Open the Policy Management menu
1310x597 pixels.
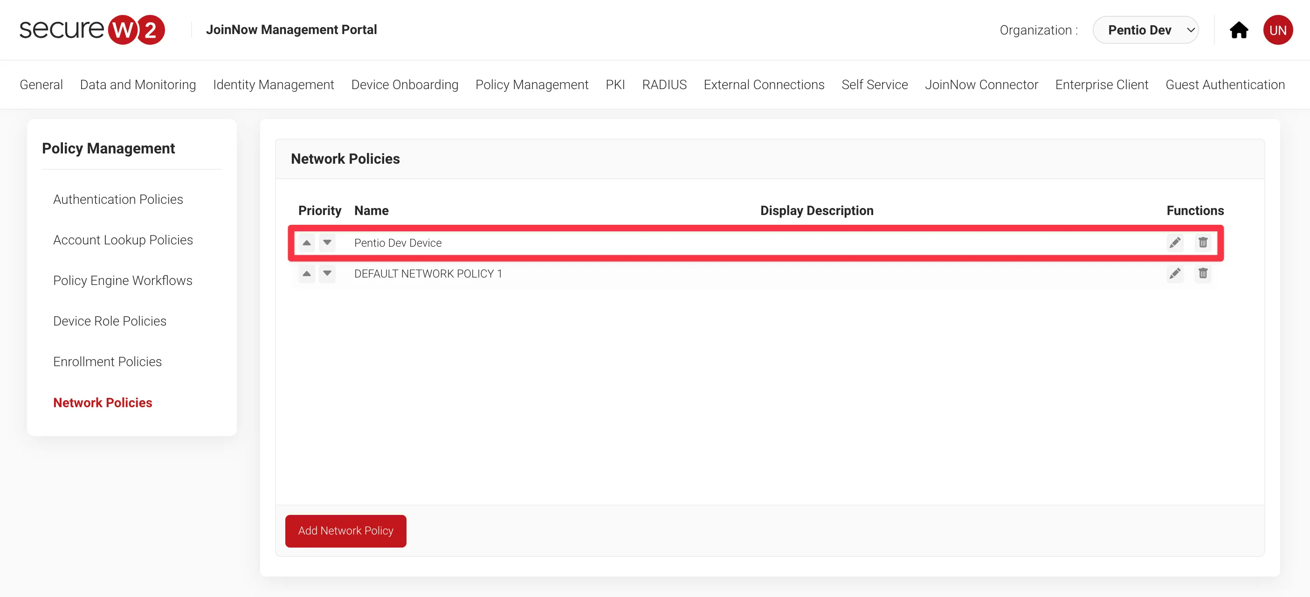(532, 84)
